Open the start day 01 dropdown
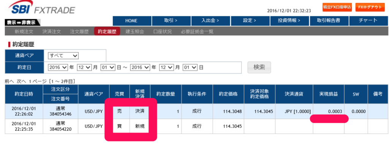The height and width of the screenshot is (162, 389). tap(108, 67)
